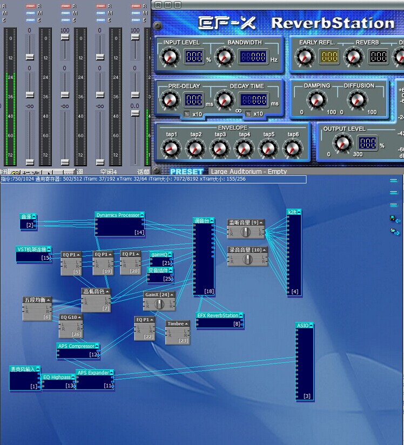Select the EQ P1 [19] module
The width and height of the screenshot is (404, 445).
(x=103, y=264)
